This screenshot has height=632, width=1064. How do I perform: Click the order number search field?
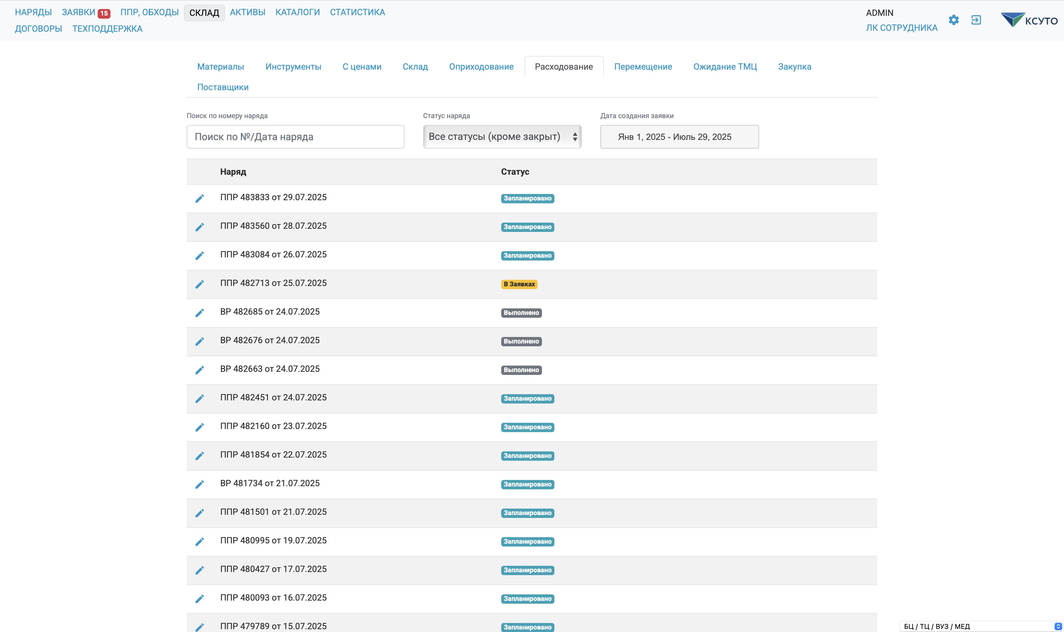(x=295, y=137)
